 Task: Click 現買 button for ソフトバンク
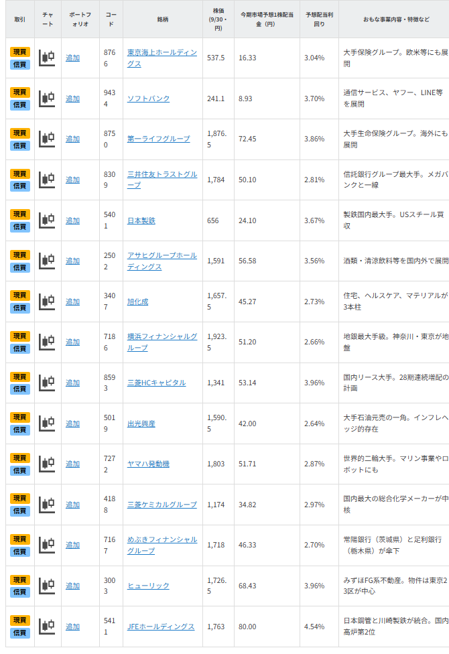pos(20,92)
